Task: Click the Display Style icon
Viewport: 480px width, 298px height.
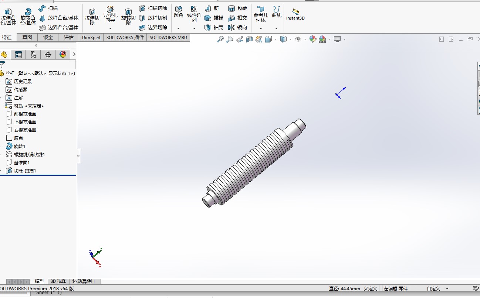Action: 283,39
